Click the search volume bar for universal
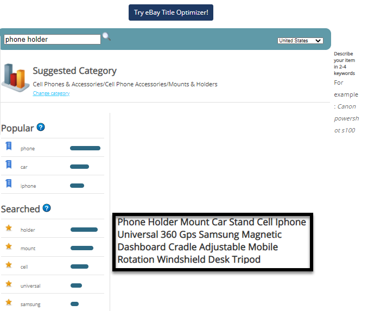The image size is (368, 311). (x=77, y=285)
